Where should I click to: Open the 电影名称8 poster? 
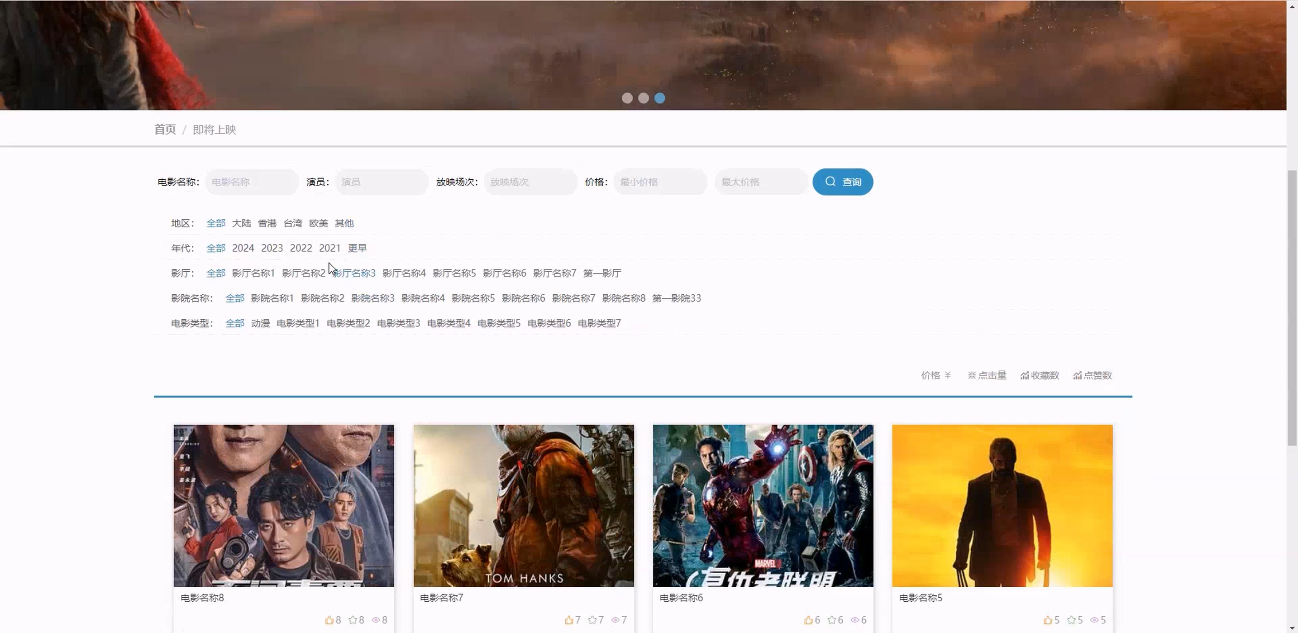(x=284, y=505)
